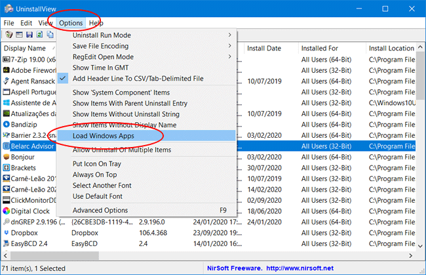426x275 pixels.
Task: Click the 7-Zip icon in list
Action: [6, 59]
